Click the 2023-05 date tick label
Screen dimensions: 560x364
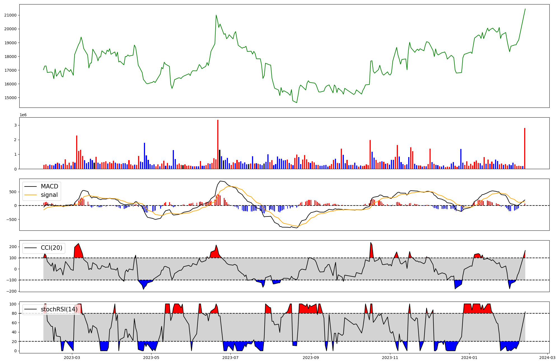click(151, 358)
